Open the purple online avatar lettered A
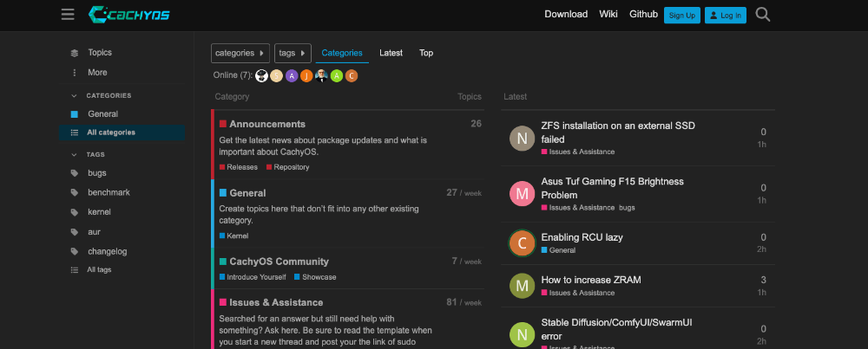Viewport: 868px width, 349px height. click(x=292, y=75)
